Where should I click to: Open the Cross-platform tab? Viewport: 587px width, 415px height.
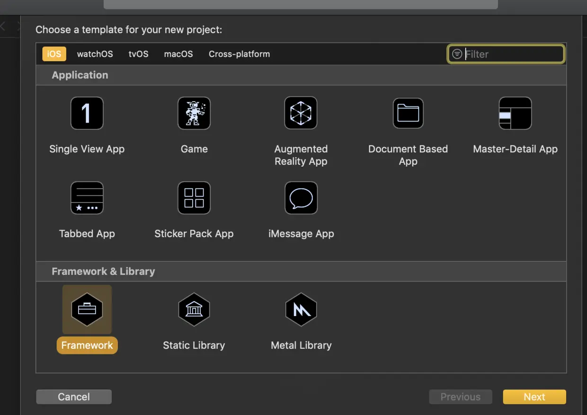pos(240,54)
